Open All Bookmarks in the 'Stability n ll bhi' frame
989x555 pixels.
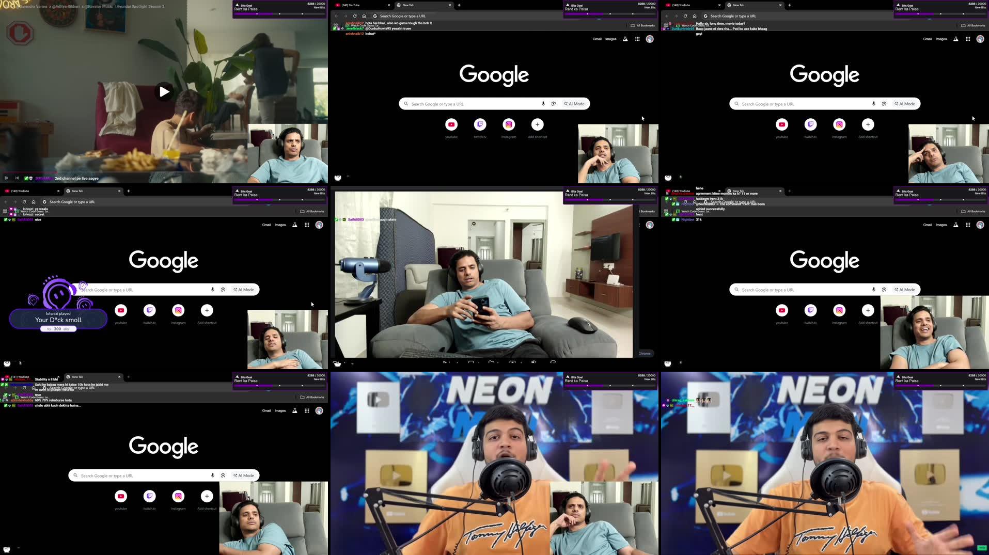[x=312, y=397]
